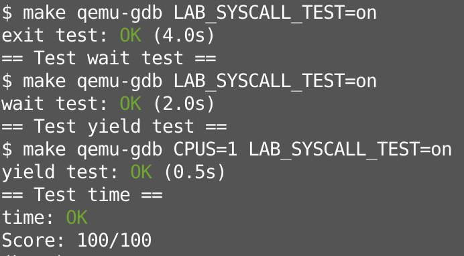
Task: Select the '== Test wait test ==' header line
Action: click(109, 58)
